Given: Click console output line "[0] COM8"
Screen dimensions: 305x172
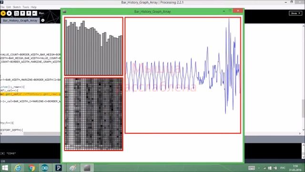Looking at the screenshot, I should 8,153.
